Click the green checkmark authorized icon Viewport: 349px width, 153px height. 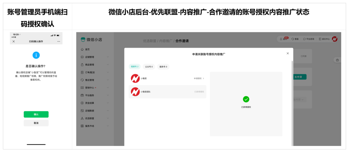pos(246,99)
